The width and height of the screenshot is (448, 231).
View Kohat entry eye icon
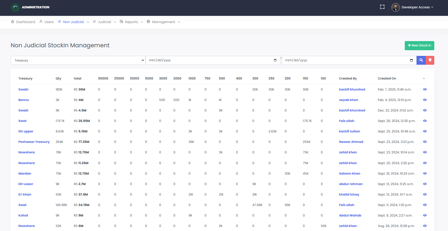coord(425,215)
